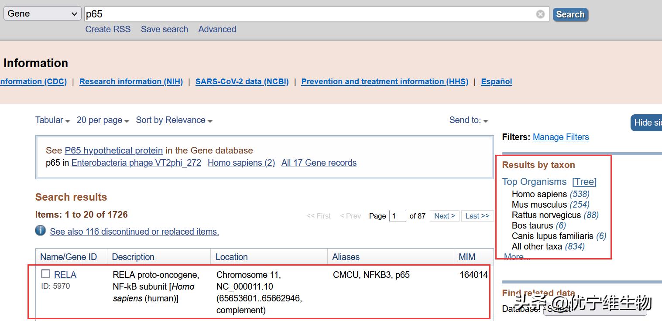The width and height of the screenshot is (662, 321).
Task: Open the Gene database selector dropdown
Action: click(42, 14)
